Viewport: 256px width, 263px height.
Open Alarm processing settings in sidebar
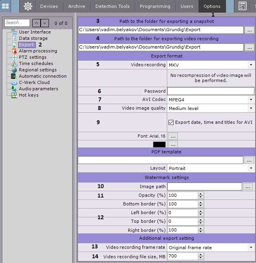tap(37, 51)
